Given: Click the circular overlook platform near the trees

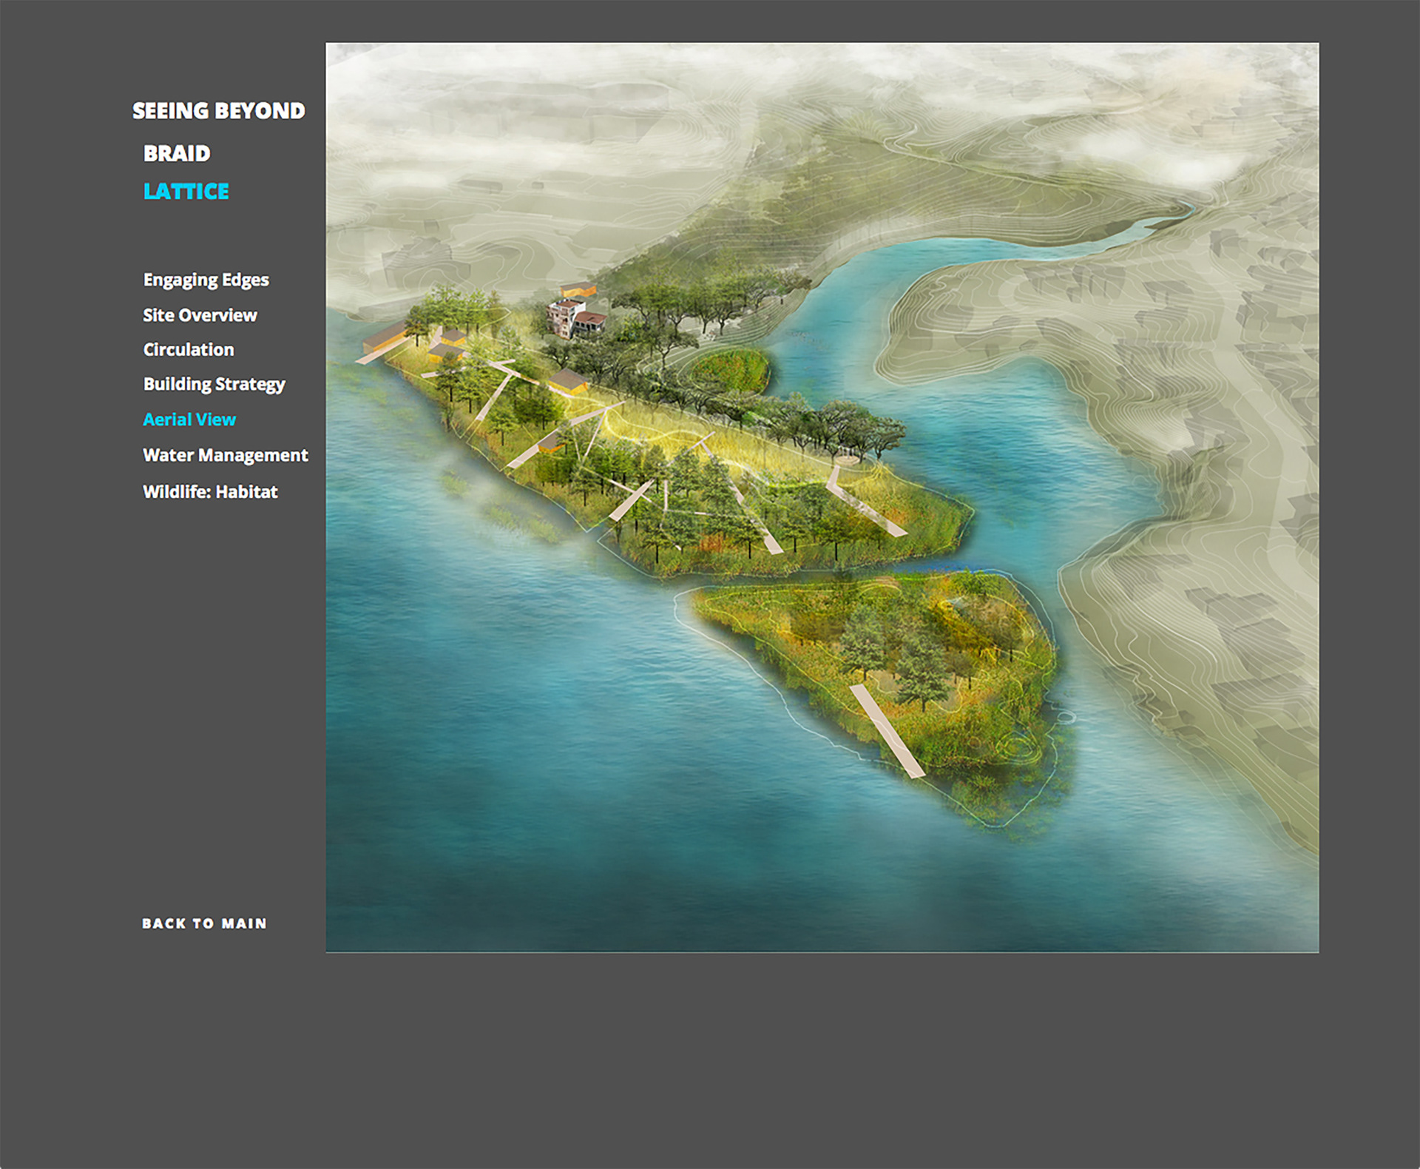Looking at the screenshot, I should point(848,460).
